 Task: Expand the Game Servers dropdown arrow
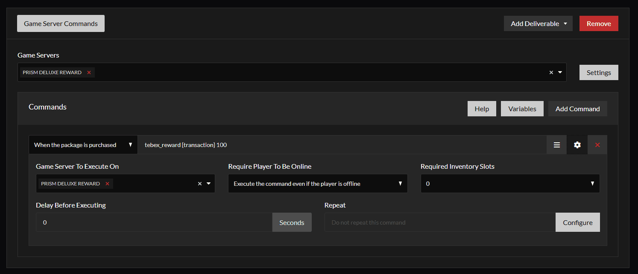point(560,72)
